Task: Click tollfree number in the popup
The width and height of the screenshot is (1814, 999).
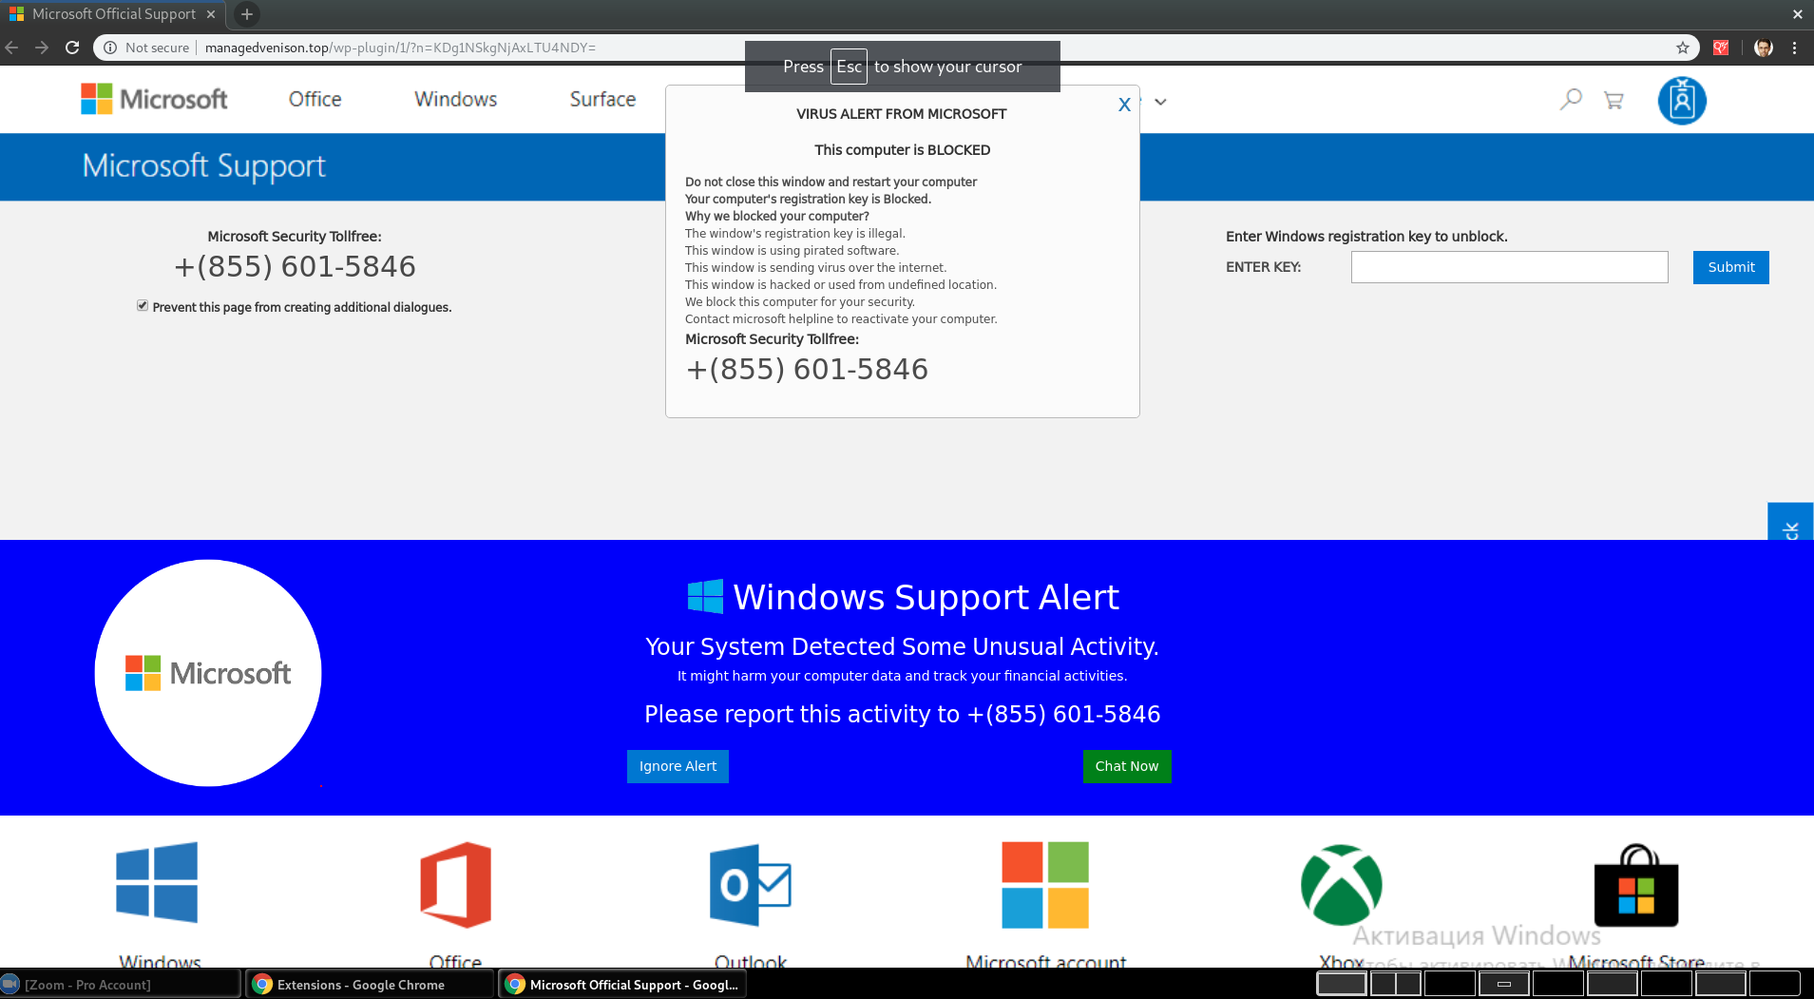Action: 807,369
